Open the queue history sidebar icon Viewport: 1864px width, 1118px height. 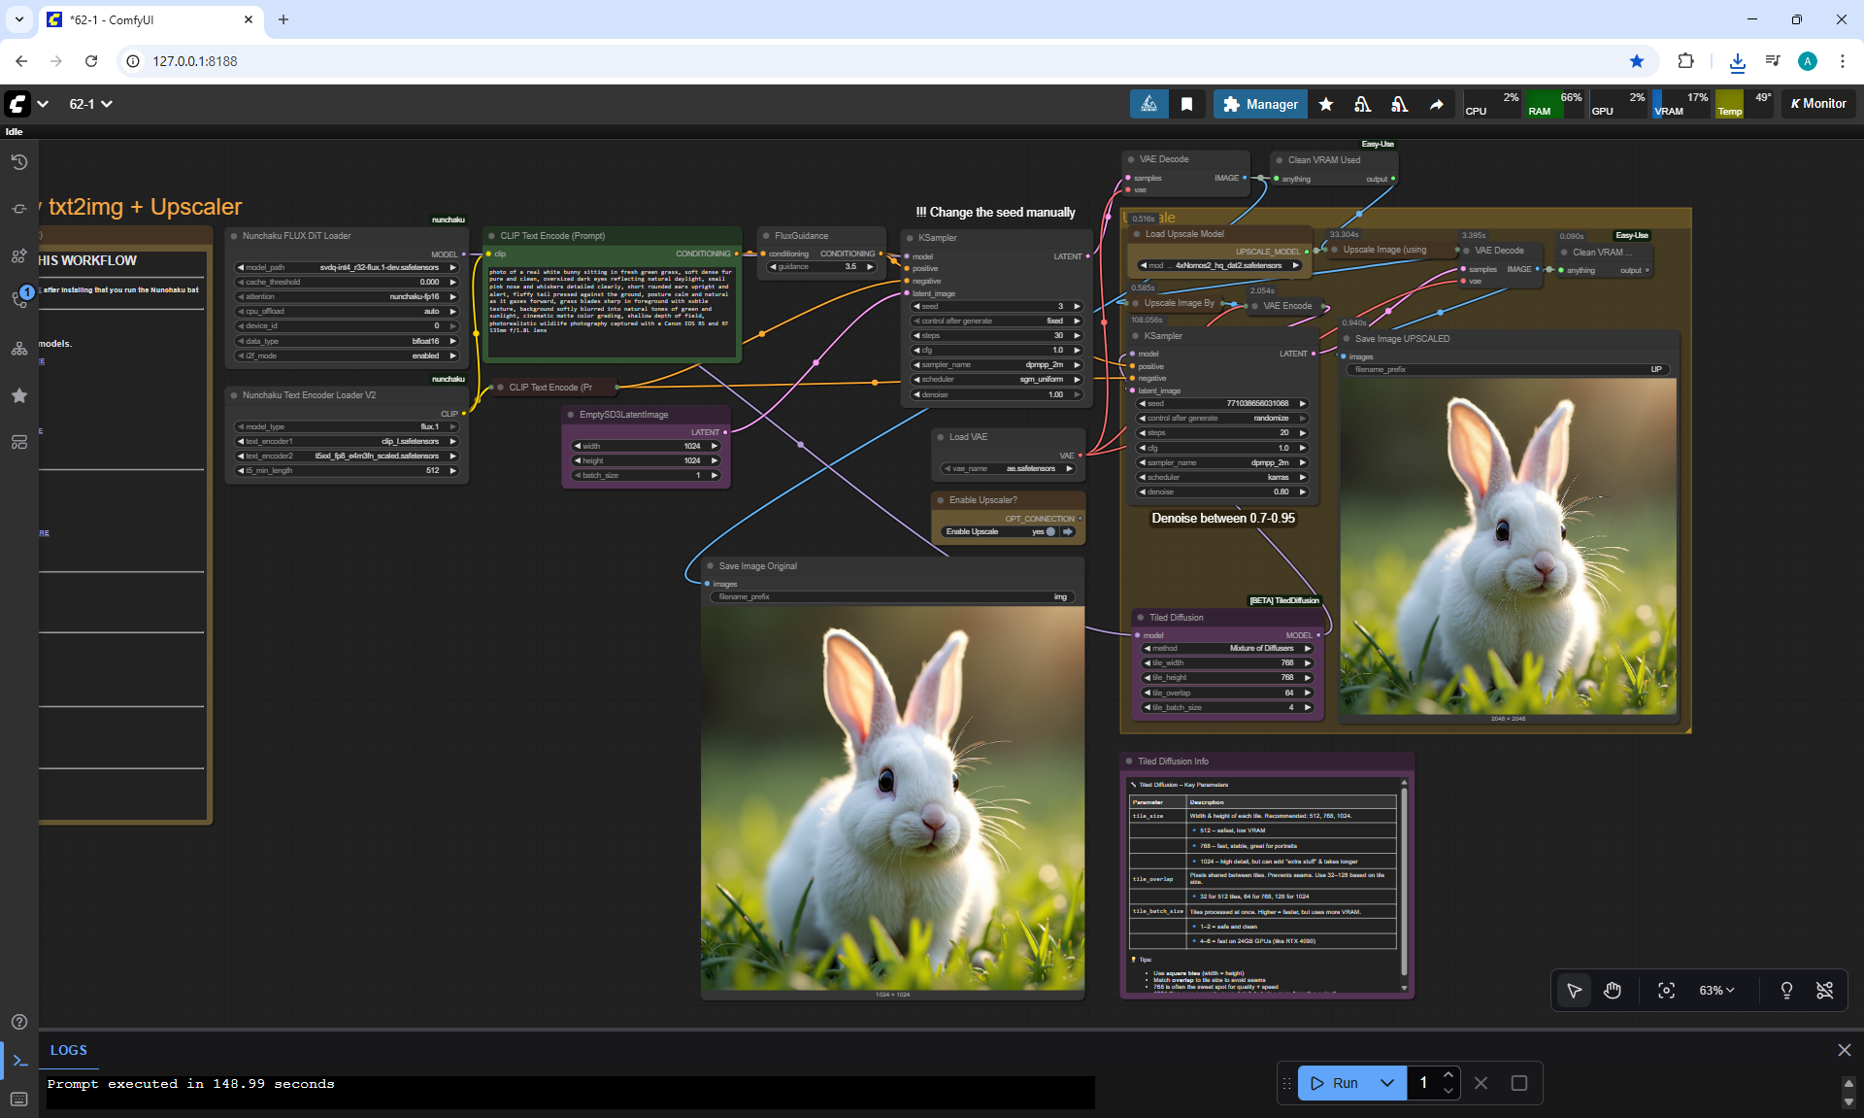[18, 162]
